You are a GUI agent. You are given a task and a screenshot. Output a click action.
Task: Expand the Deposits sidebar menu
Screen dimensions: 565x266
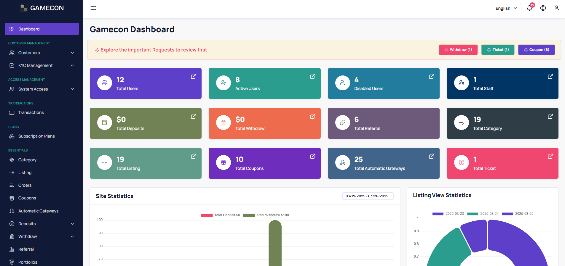pyautogui.click(x=42, y=224)
